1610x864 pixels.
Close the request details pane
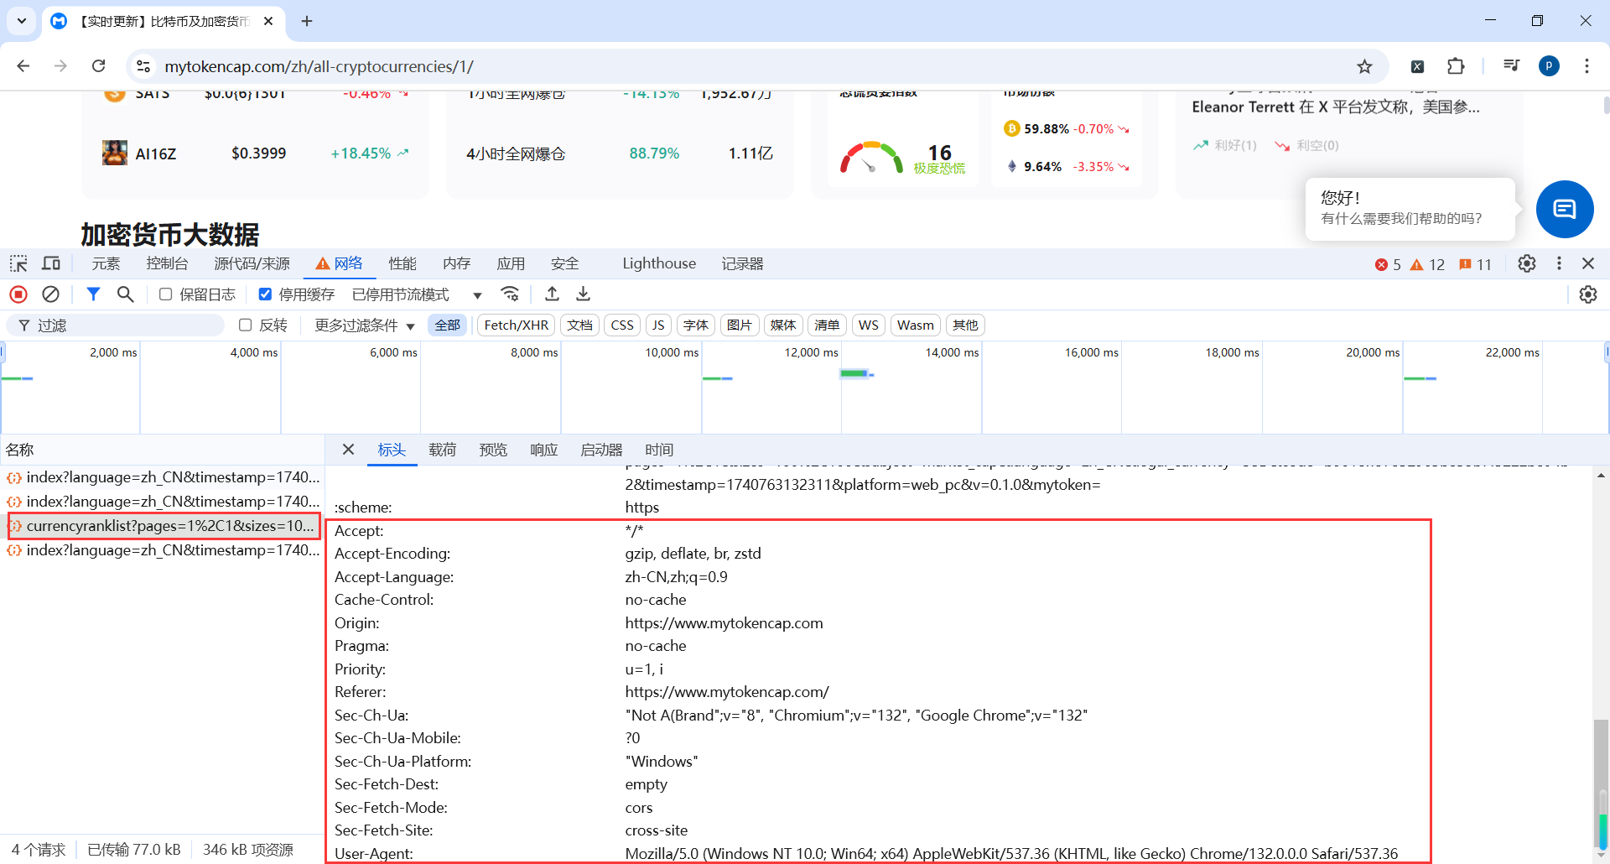(x=349, y=450)
